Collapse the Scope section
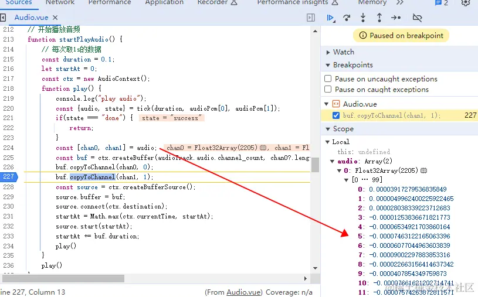 (x=328, y=129)
